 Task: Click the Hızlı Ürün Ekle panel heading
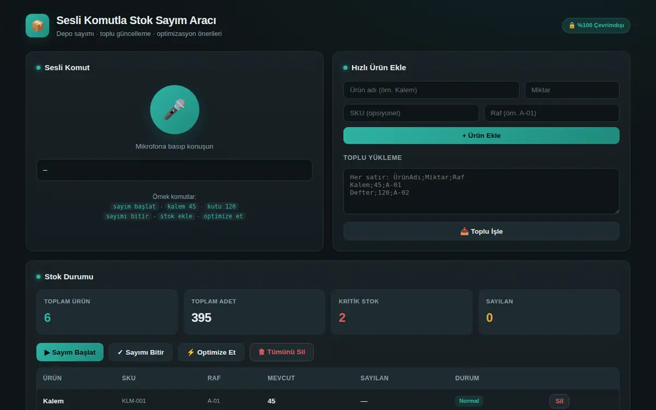point(379,68)
